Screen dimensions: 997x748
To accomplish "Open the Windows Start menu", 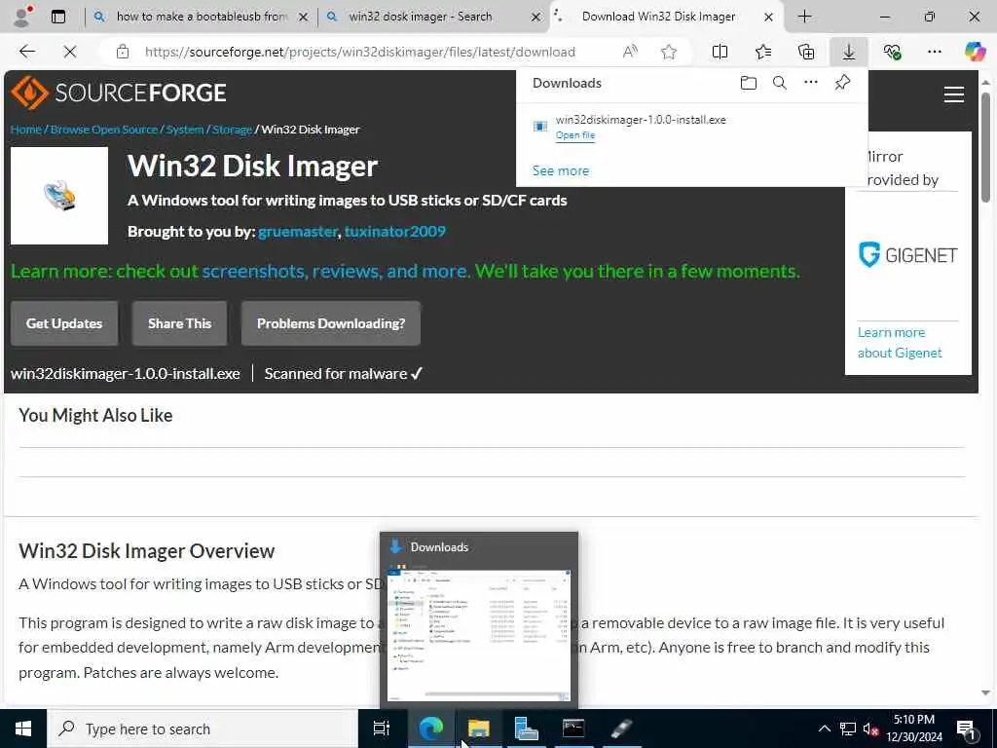I will (23, 729).
